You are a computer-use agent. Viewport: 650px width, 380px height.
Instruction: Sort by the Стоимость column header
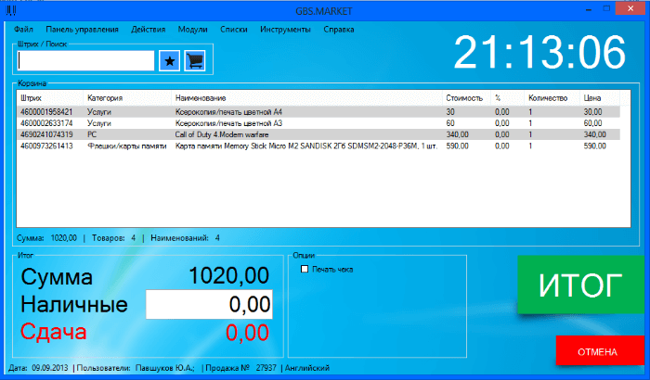(x=466, y=98)
